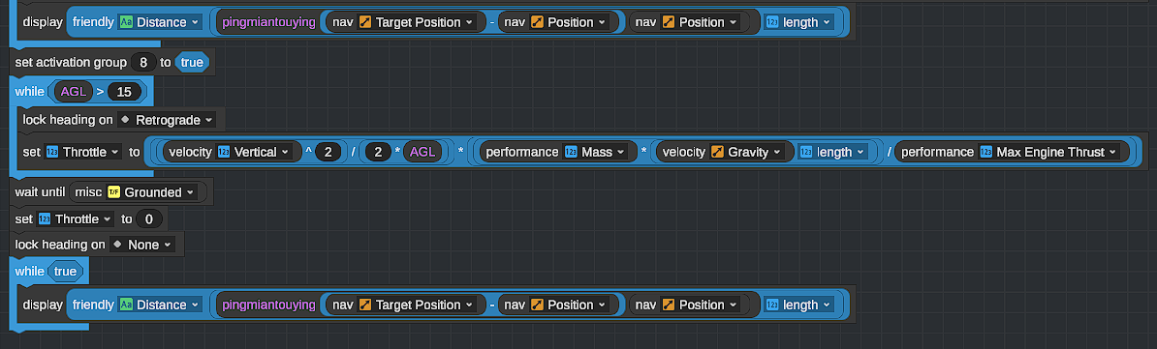This screenshot has width=1157, height=349.
Task: Click the vector icon next to Gravity
Action: pyautogui.click(x=717, y=153)
